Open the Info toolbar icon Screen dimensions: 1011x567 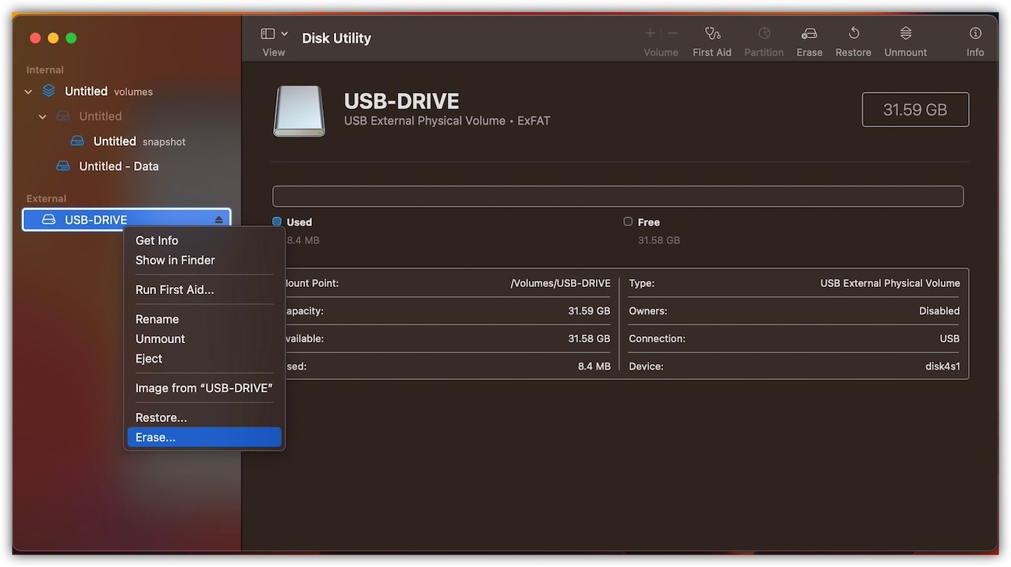975,34
